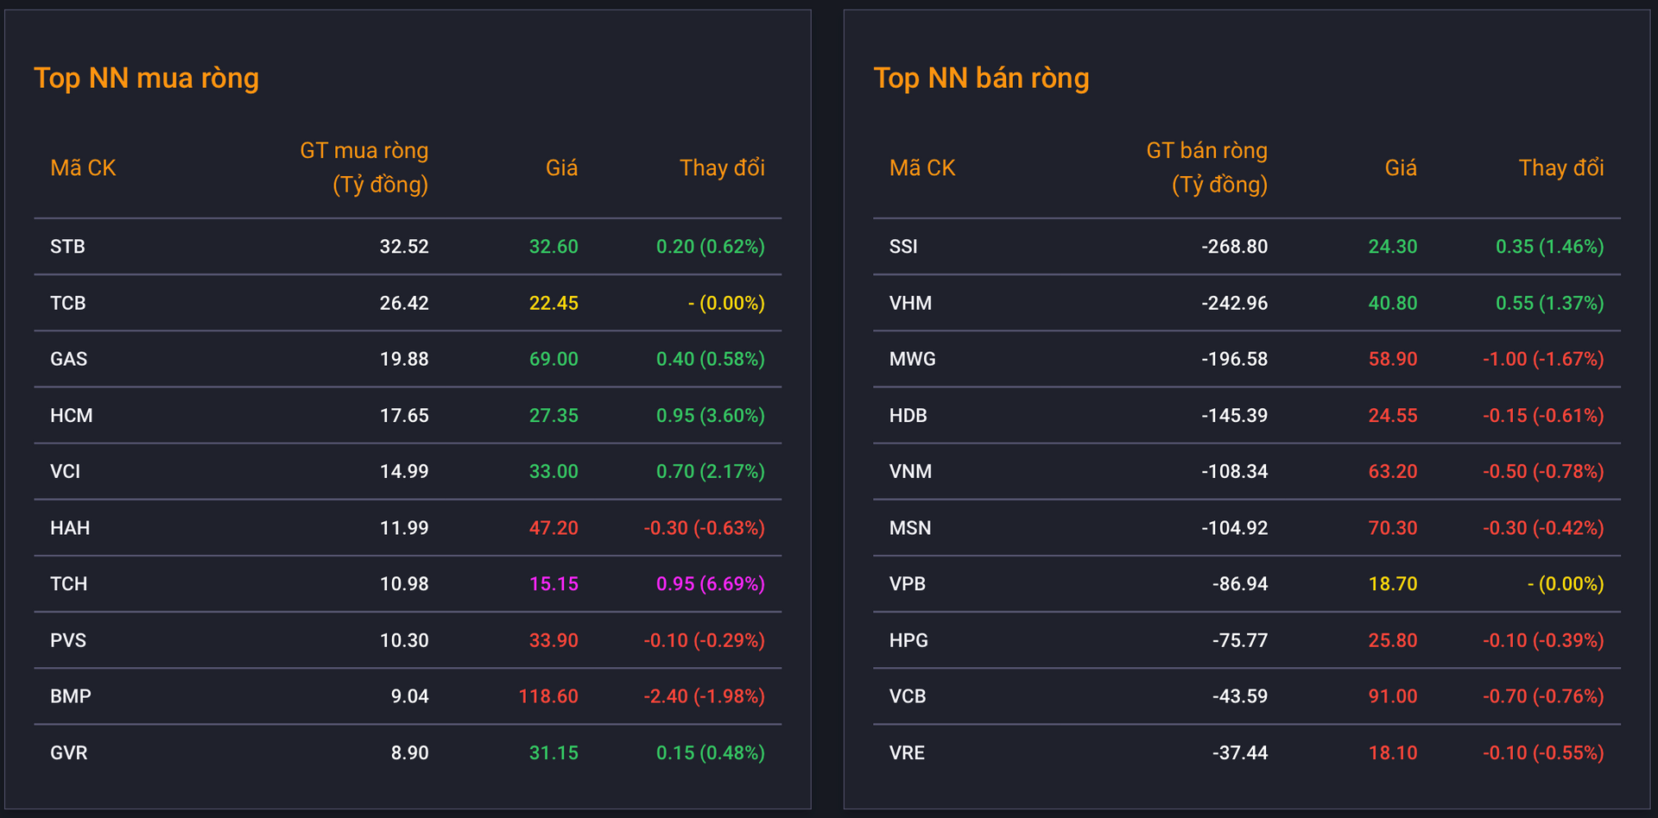
Task: Click HCM net buy value 17.65
Action: (404, 415)
